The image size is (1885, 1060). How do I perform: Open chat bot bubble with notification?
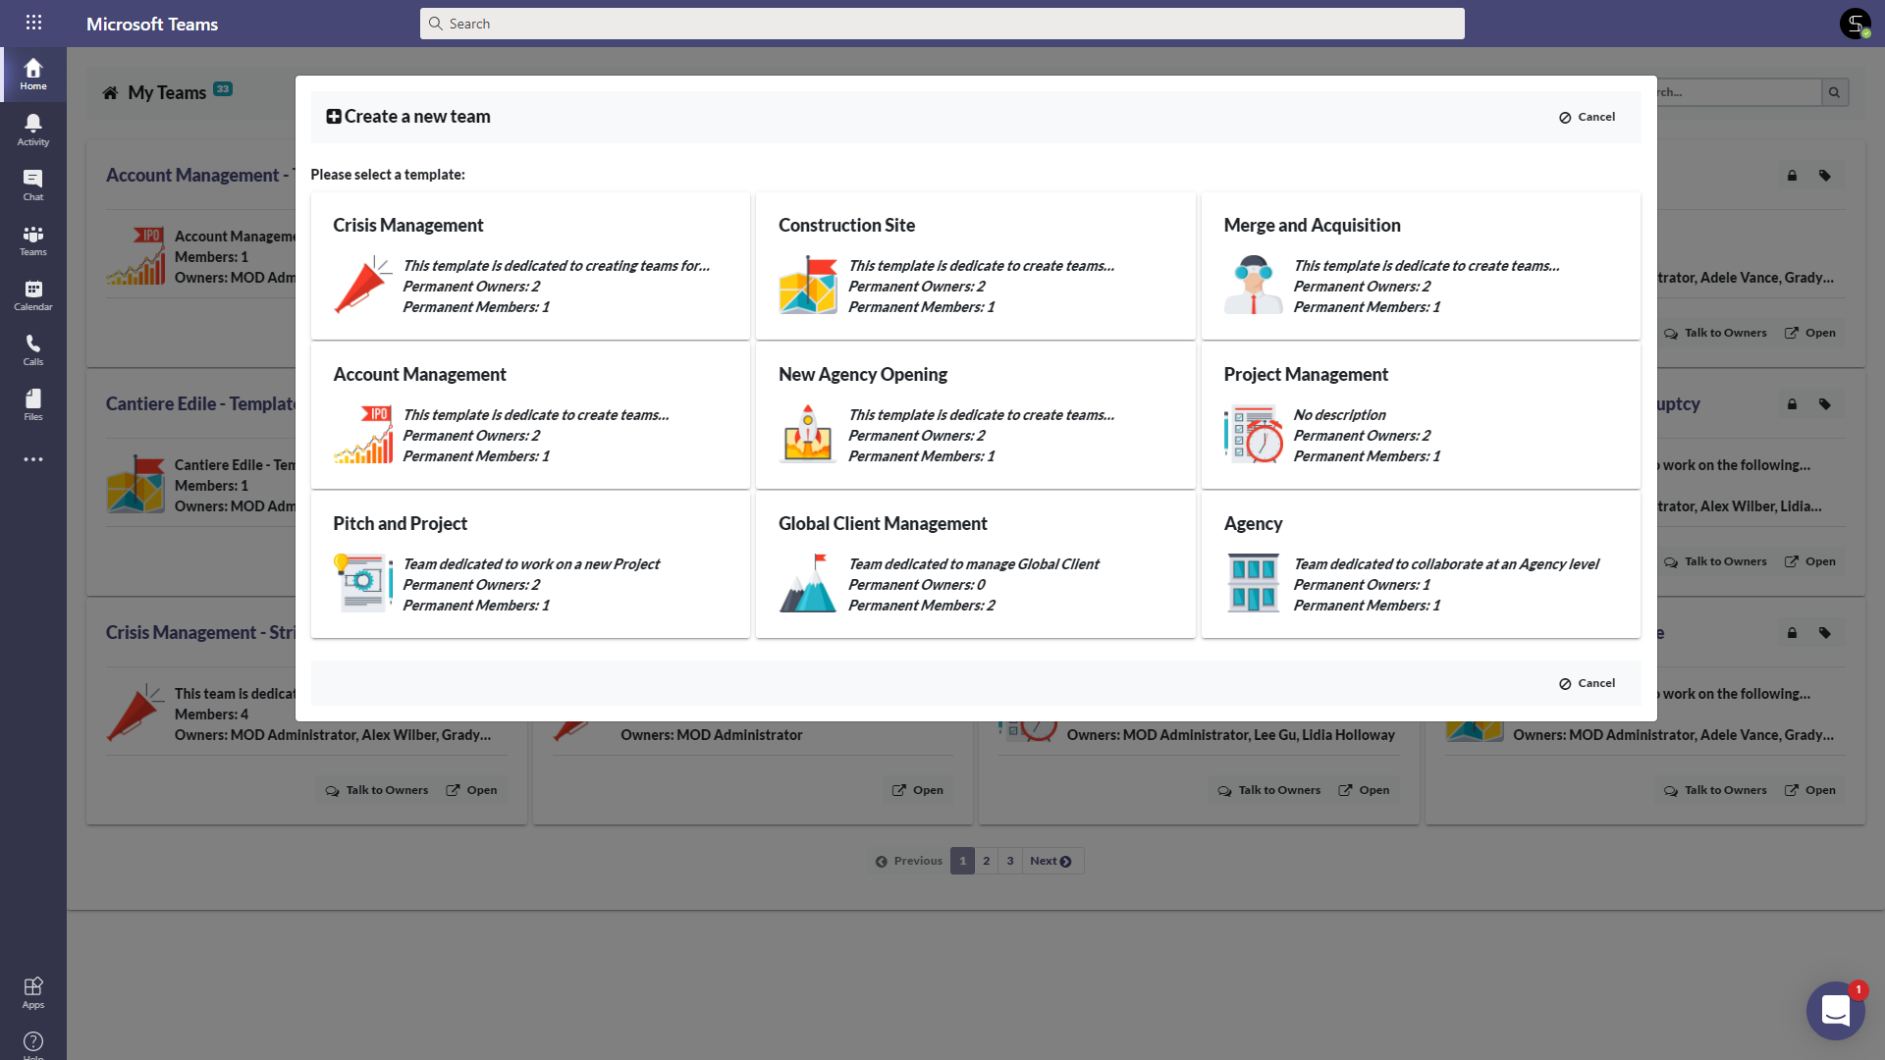pyautogui.click(x=1835, y=1010)
